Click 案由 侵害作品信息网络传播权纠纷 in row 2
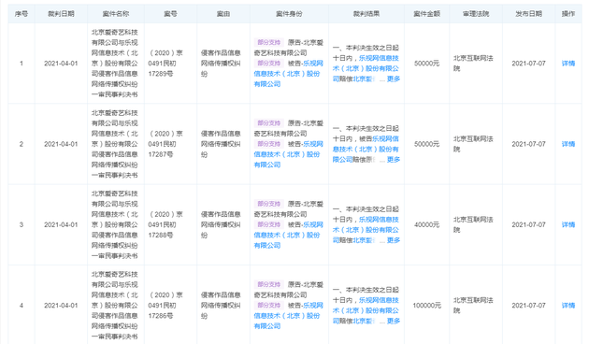 click(x=221, y=144)
